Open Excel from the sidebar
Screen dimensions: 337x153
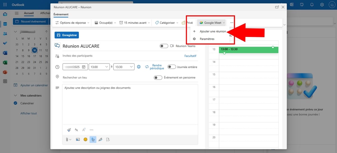click(x=5, y=63)
